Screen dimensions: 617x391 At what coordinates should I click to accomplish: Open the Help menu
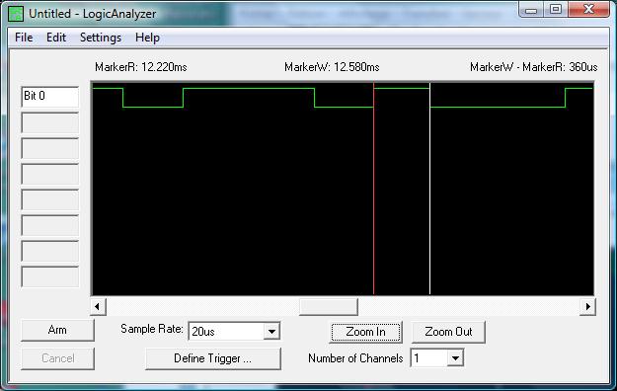coord(147,38)
